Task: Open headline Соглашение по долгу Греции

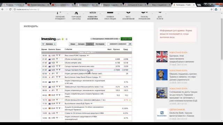Action: pos(183,96)
